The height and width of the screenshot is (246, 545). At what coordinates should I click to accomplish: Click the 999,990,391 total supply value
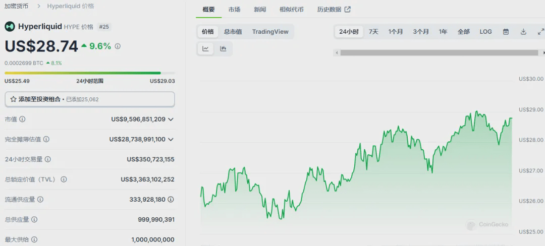(156, 220)
